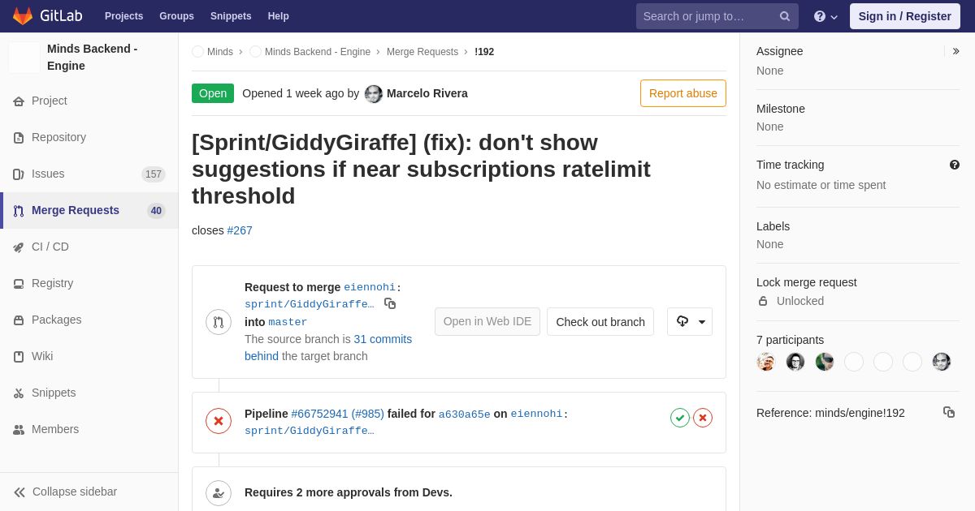Viewport: 975px width, 511px height.
Task: Open the closes #267 issue link
Action: (x=240, y=230)
